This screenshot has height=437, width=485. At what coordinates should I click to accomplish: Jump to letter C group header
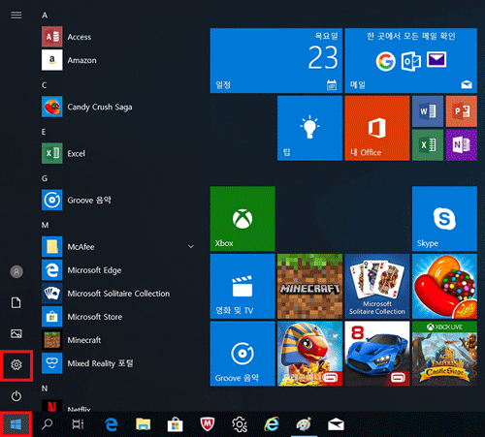tap(45, 85)
